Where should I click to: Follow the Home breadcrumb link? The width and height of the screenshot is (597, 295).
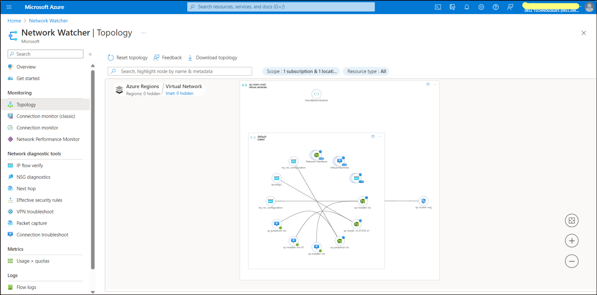pyautogui.click(x=14, y=20)
